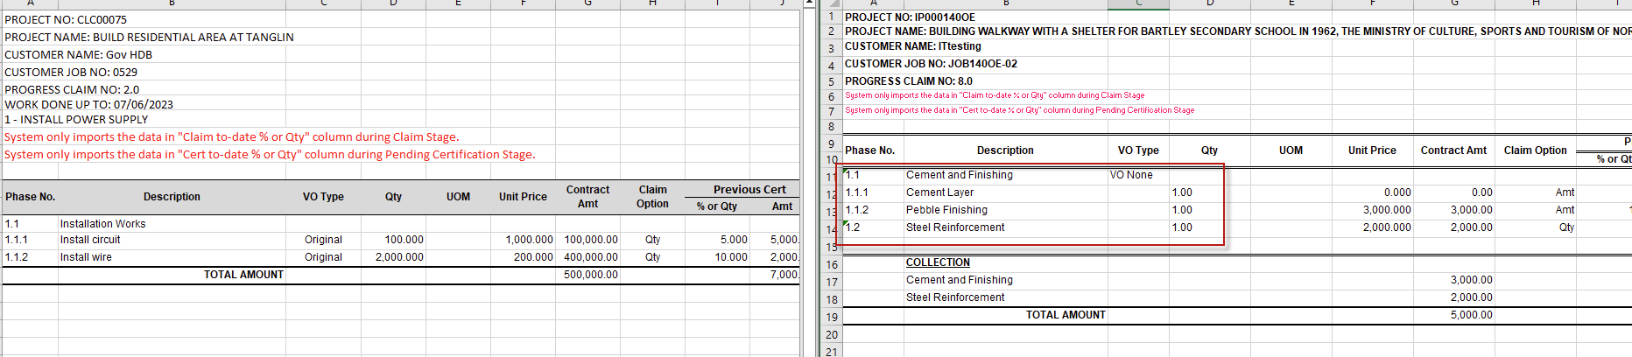Select the 'PROGRESS CLAIM NO: 2.0' cell

click(72, 89)
